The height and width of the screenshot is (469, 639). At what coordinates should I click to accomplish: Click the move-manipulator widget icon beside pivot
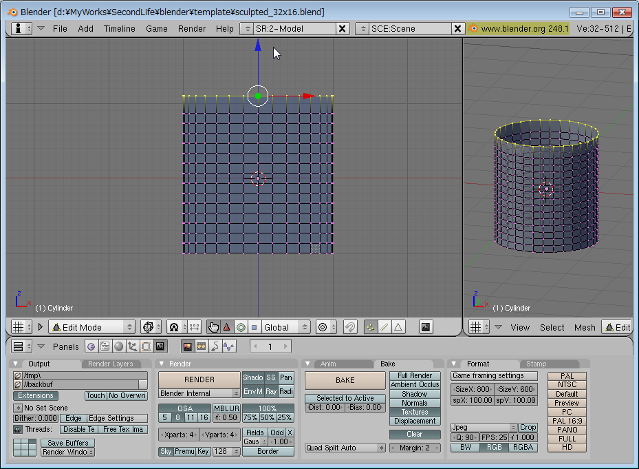(x=195, y=327)
